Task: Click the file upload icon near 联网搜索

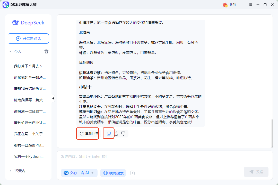Action: [x=133, y=173]
